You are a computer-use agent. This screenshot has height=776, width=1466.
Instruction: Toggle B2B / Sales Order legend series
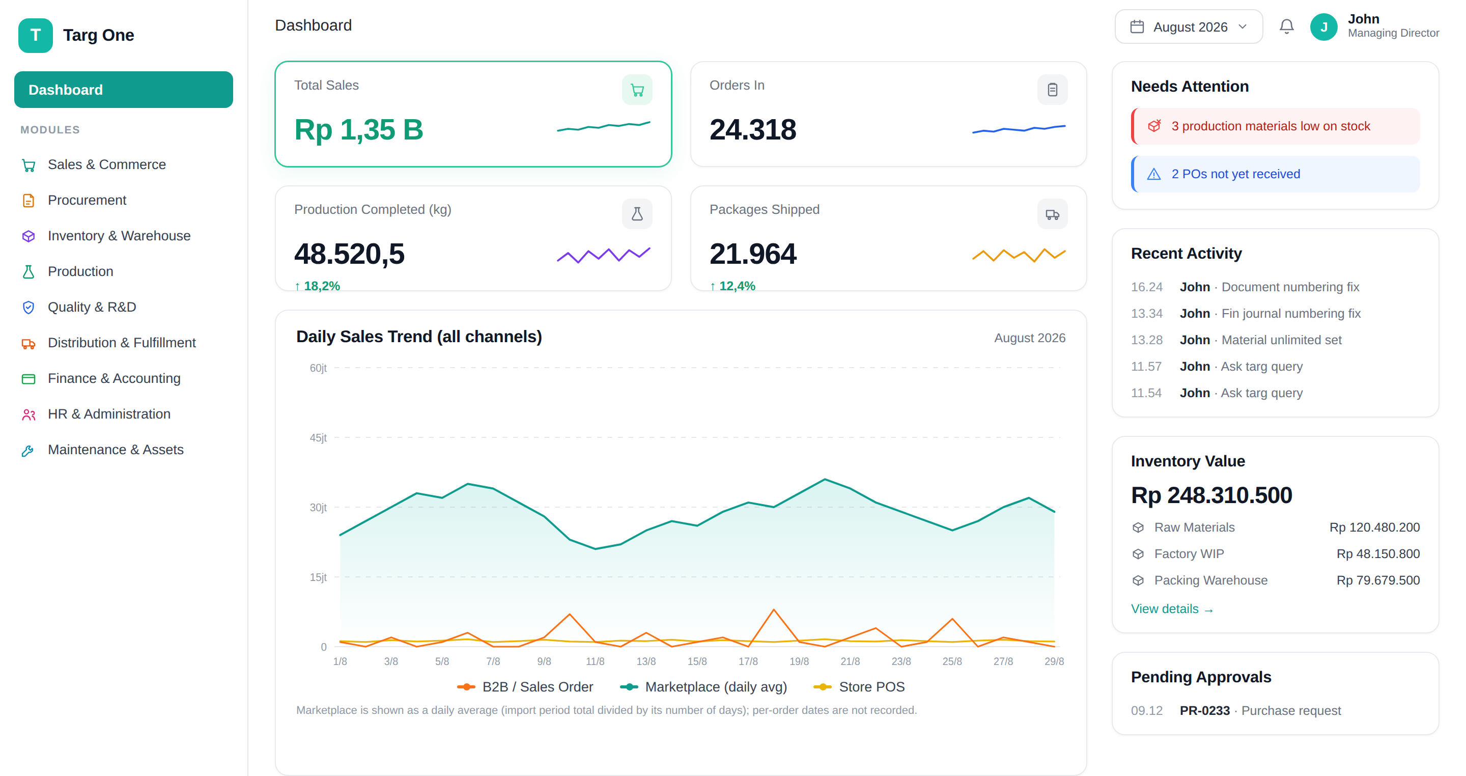[x=525, y=686]
